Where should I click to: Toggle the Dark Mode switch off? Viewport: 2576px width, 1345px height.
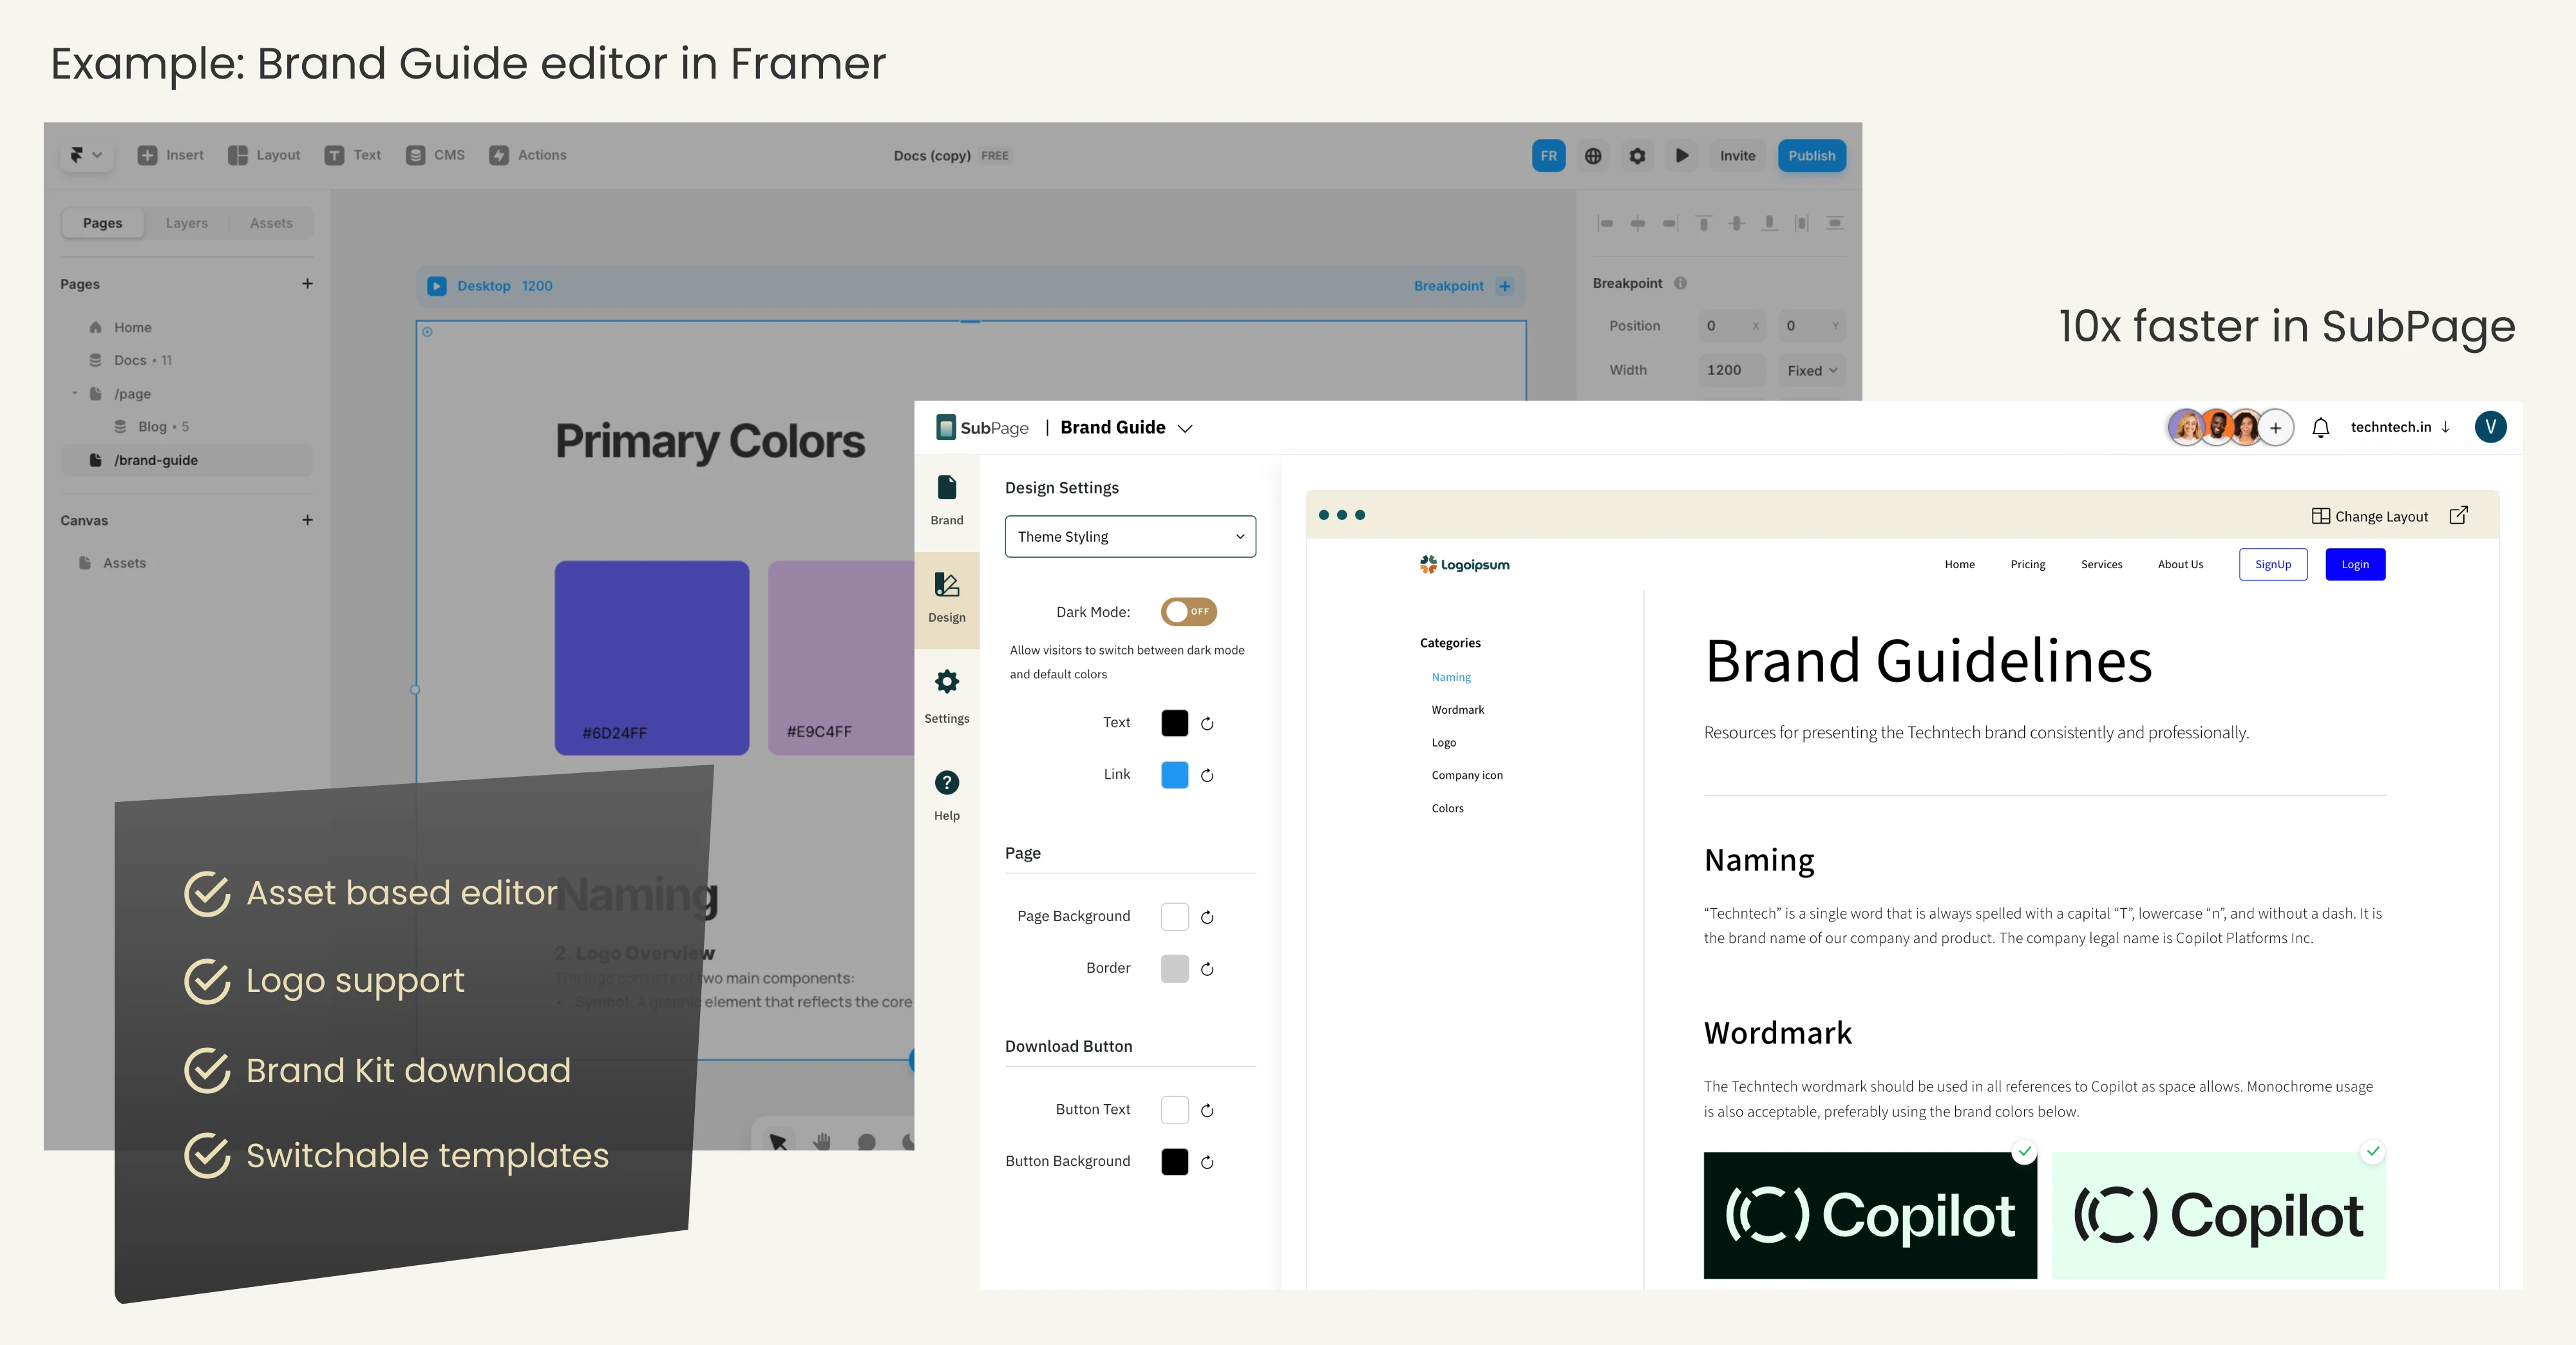tap(1188, 610)
